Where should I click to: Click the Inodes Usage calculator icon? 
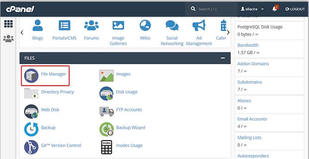[x=107, y=147]
